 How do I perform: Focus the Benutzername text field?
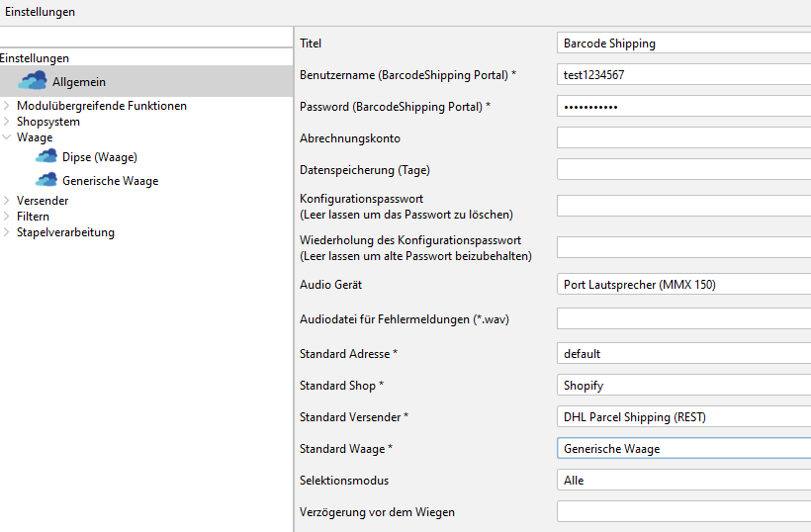tap(682, 75)
